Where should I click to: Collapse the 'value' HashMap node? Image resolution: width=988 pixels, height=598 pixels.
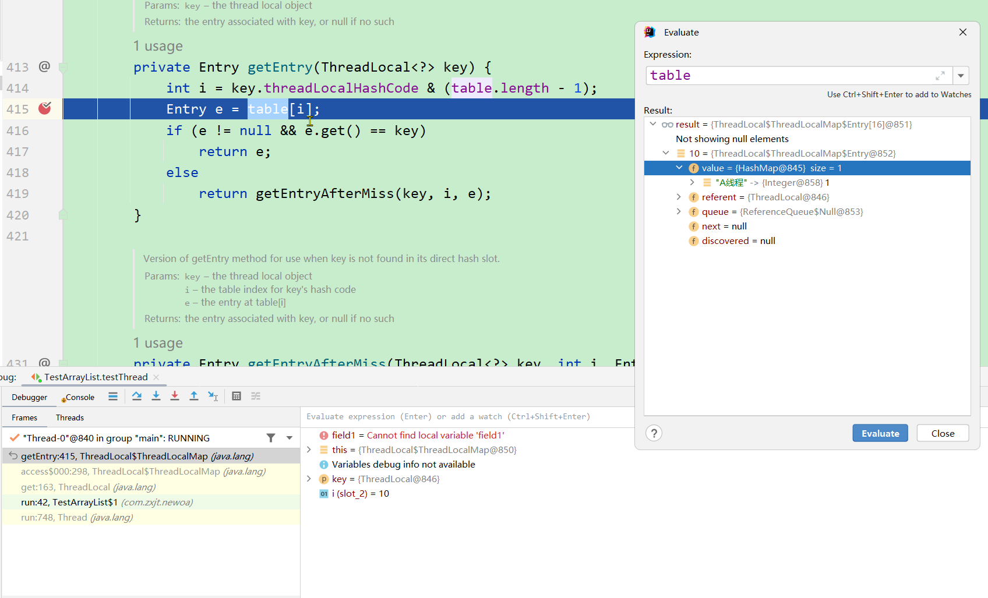coord(679,168)
